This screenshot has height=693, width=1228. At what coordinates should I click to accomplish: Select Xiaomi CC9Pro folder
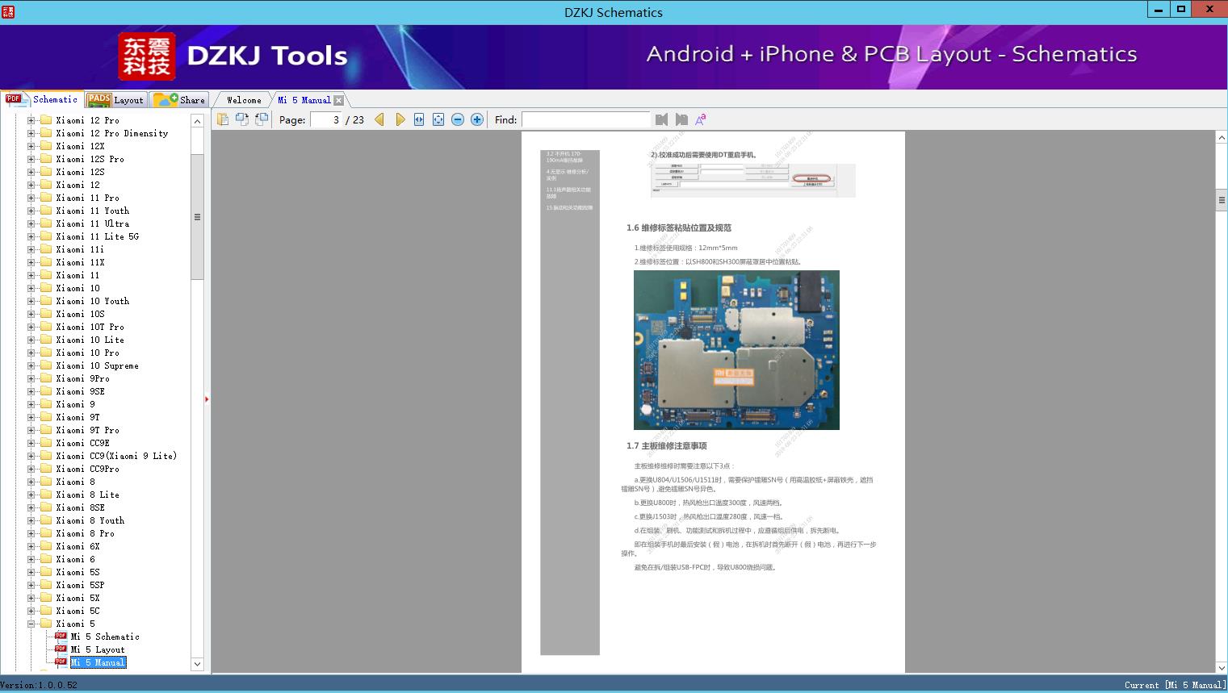(87, 469)
